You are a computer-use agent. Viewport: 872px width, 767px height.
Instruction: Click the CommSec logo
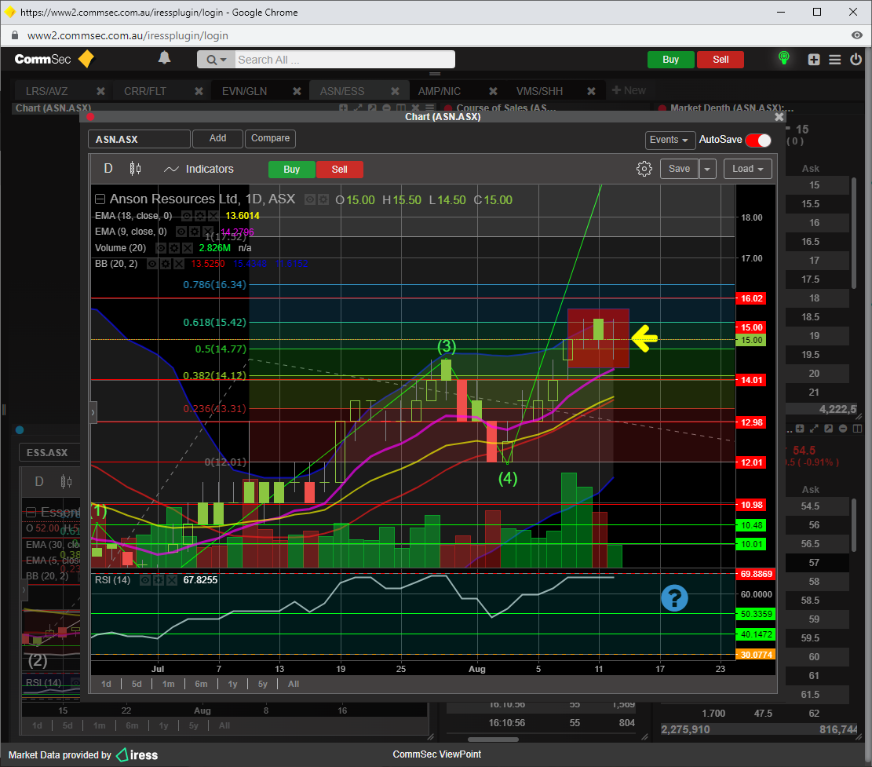point(54,59)
